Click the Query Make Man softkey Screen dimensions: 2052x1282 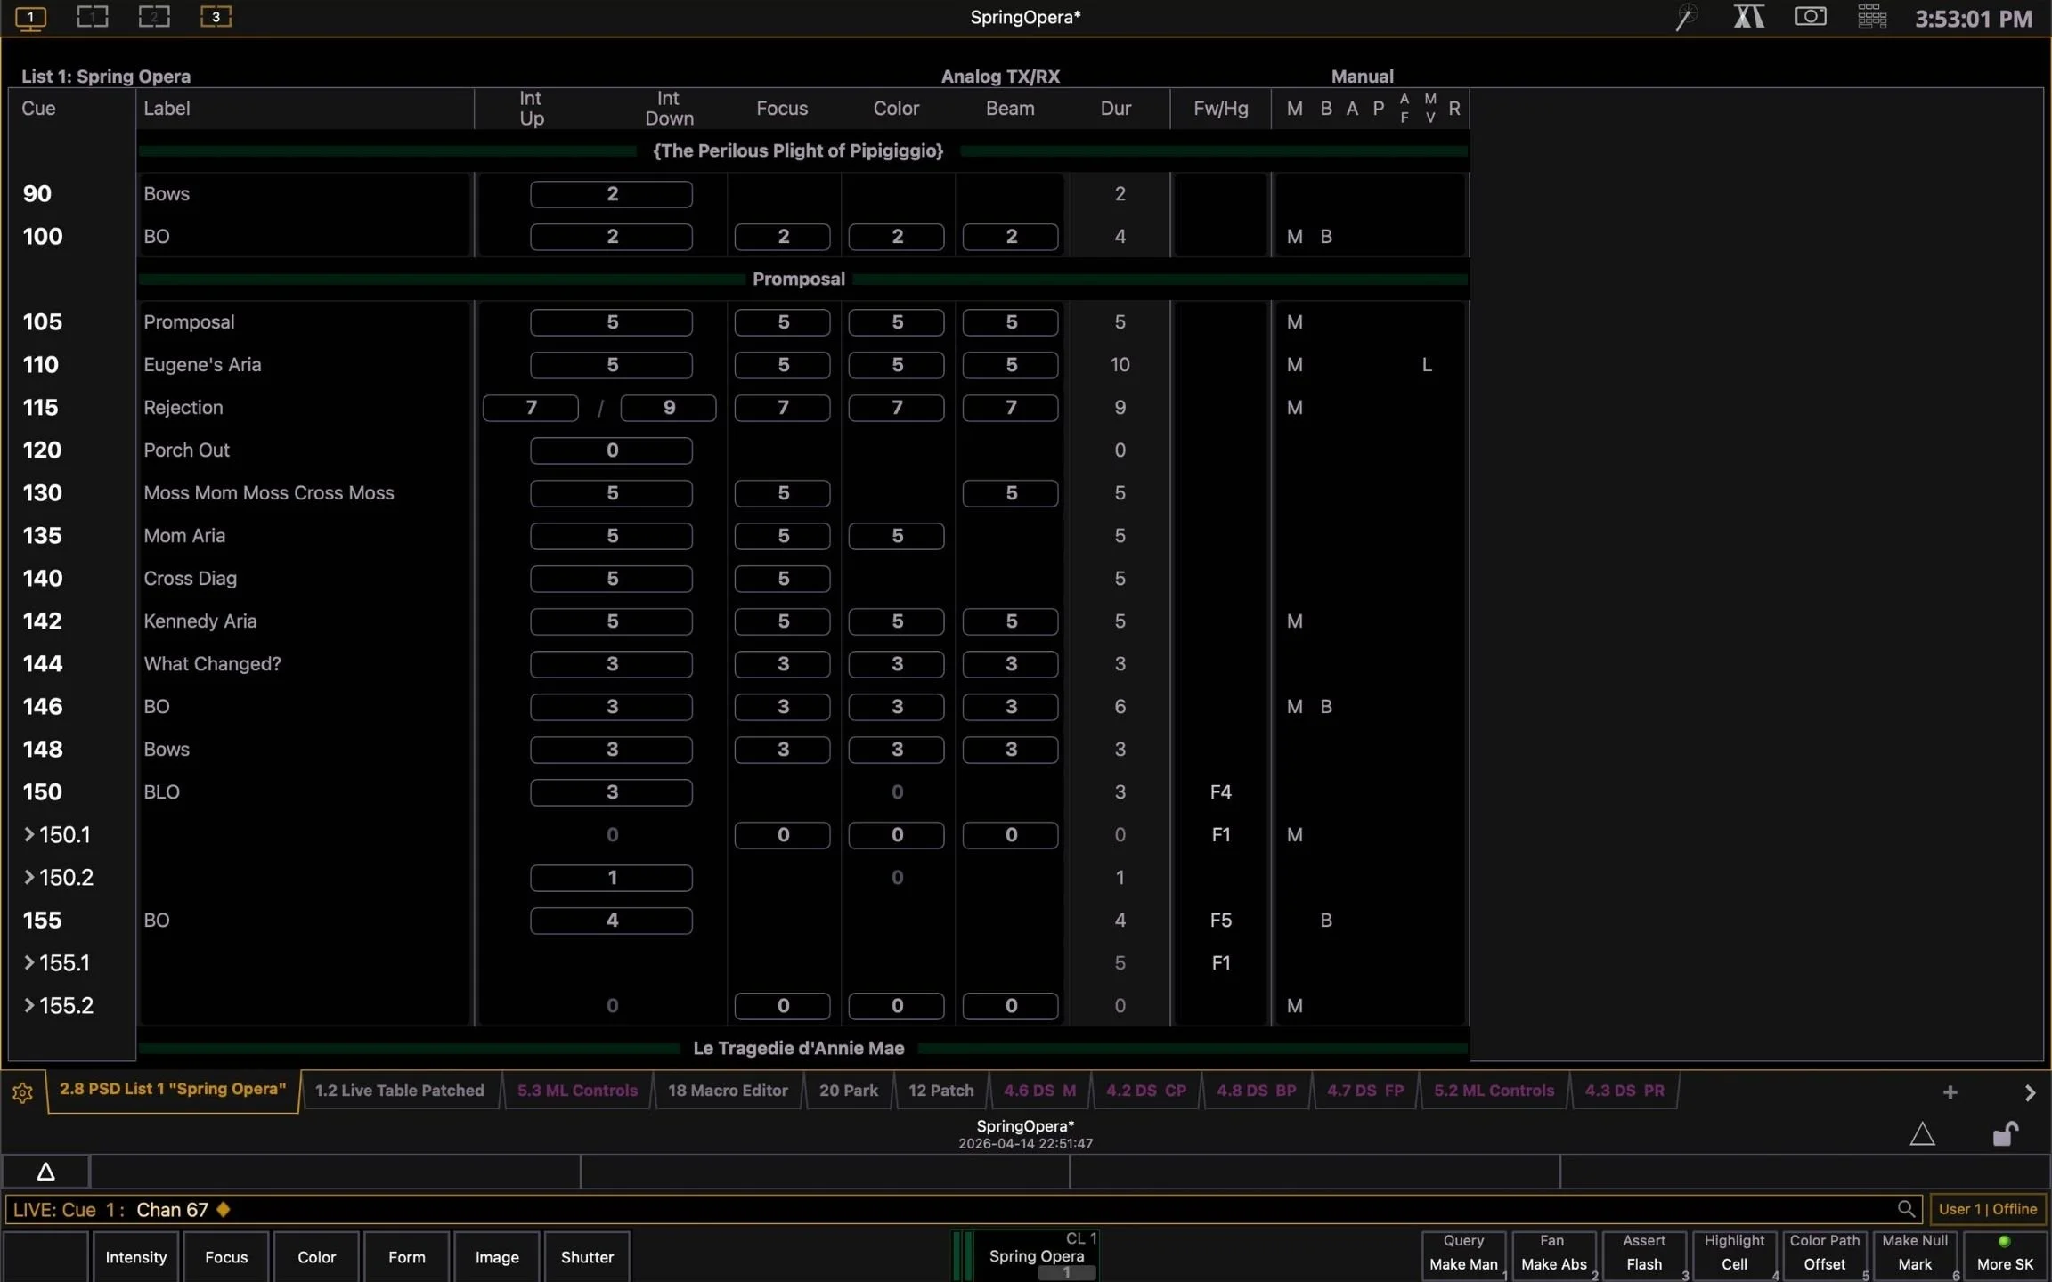pyautogui.click(x=1463, y=1255)
